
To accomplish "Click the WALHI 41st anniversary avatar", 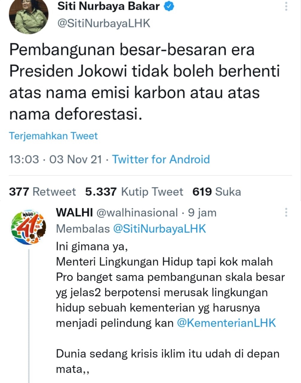I will pyautogui.click(x=29, y=227).
